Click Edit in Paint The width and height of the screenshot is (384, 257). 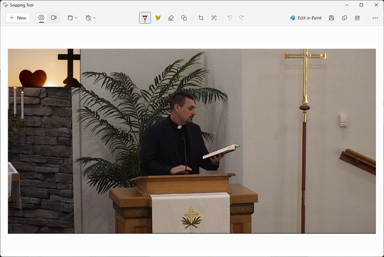coord(306,18)
